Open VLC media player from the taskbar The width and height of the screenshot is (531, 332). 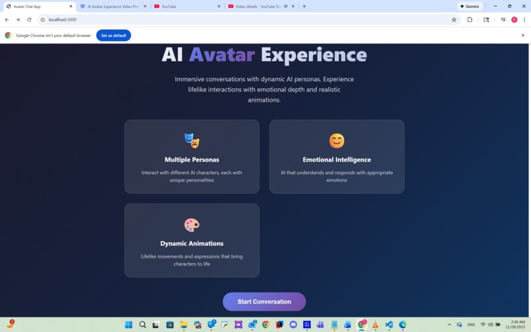(x=376, y=325)
